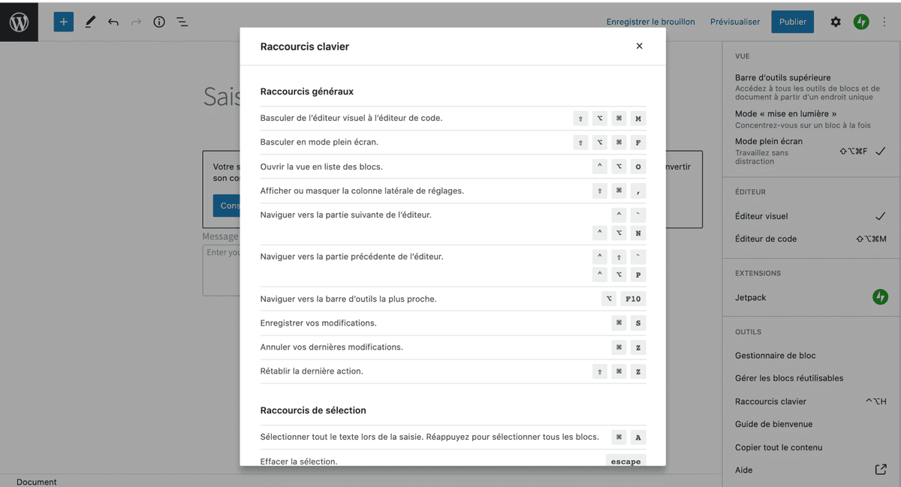Viewport: 901px width, 487px height.
Task: Enable the Barre d'outils supérieure view option
Action: pyautogui.click(x=782, y=77)
